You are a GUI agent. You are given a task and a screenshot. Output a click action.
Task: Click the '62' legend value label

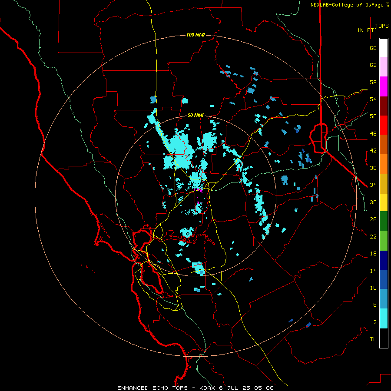point(373,65)
